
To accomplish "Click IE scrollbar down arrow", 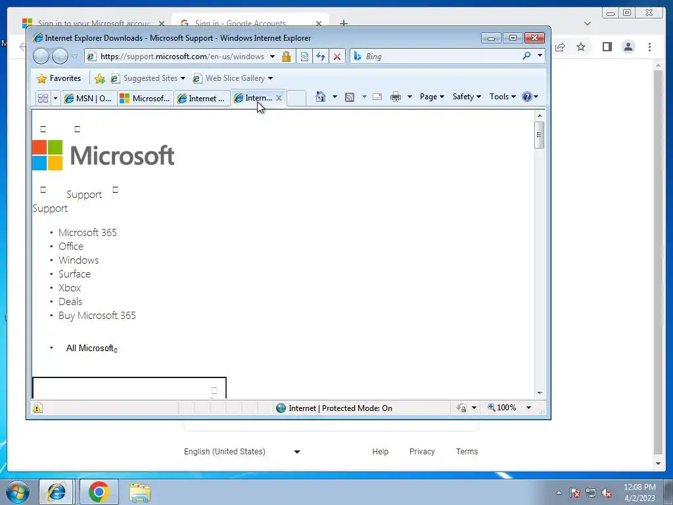I will tap(540, 393).
